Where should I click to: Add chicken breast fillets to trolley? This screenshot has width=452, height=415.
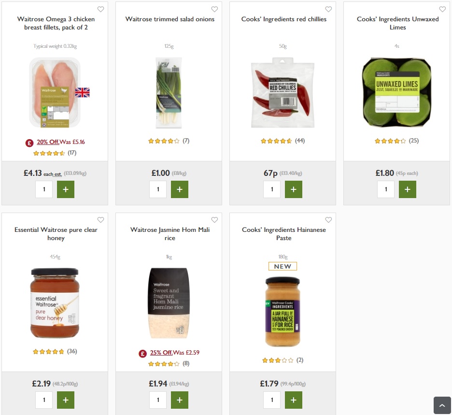pyautogui.click(x=66, y=189)
